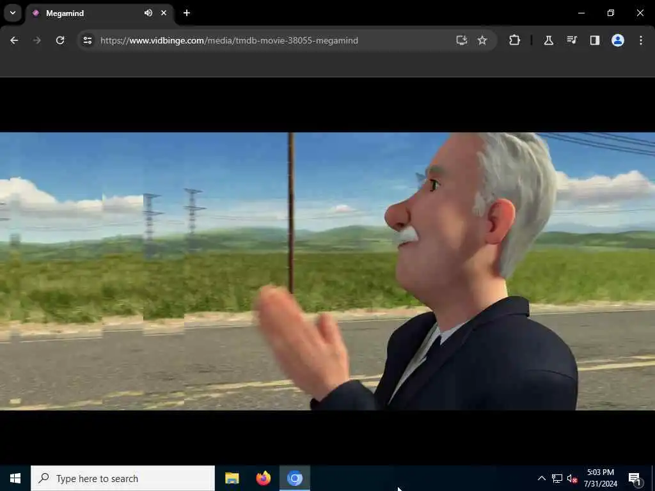Open media controls icon in toolbar

[x=572, y=40]
